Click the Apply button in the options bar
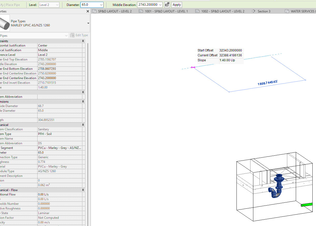The width and height of the screenshot is (316, 226). click(177, 5)
